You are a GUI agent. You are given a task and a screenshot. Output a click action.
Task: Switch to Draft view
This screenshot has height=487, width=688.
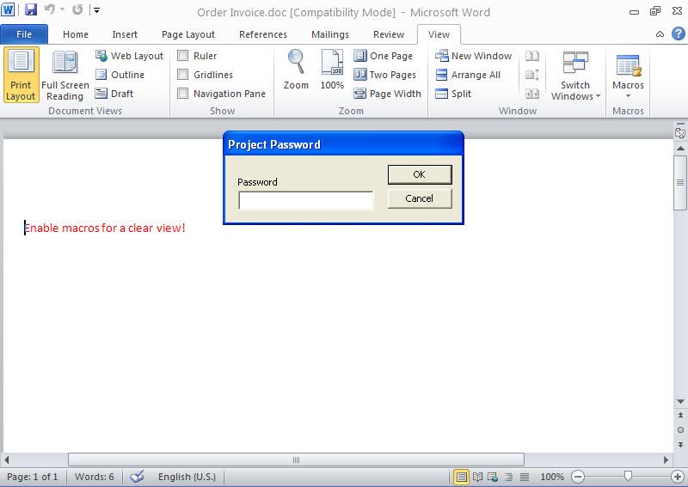tap(114, 94)
